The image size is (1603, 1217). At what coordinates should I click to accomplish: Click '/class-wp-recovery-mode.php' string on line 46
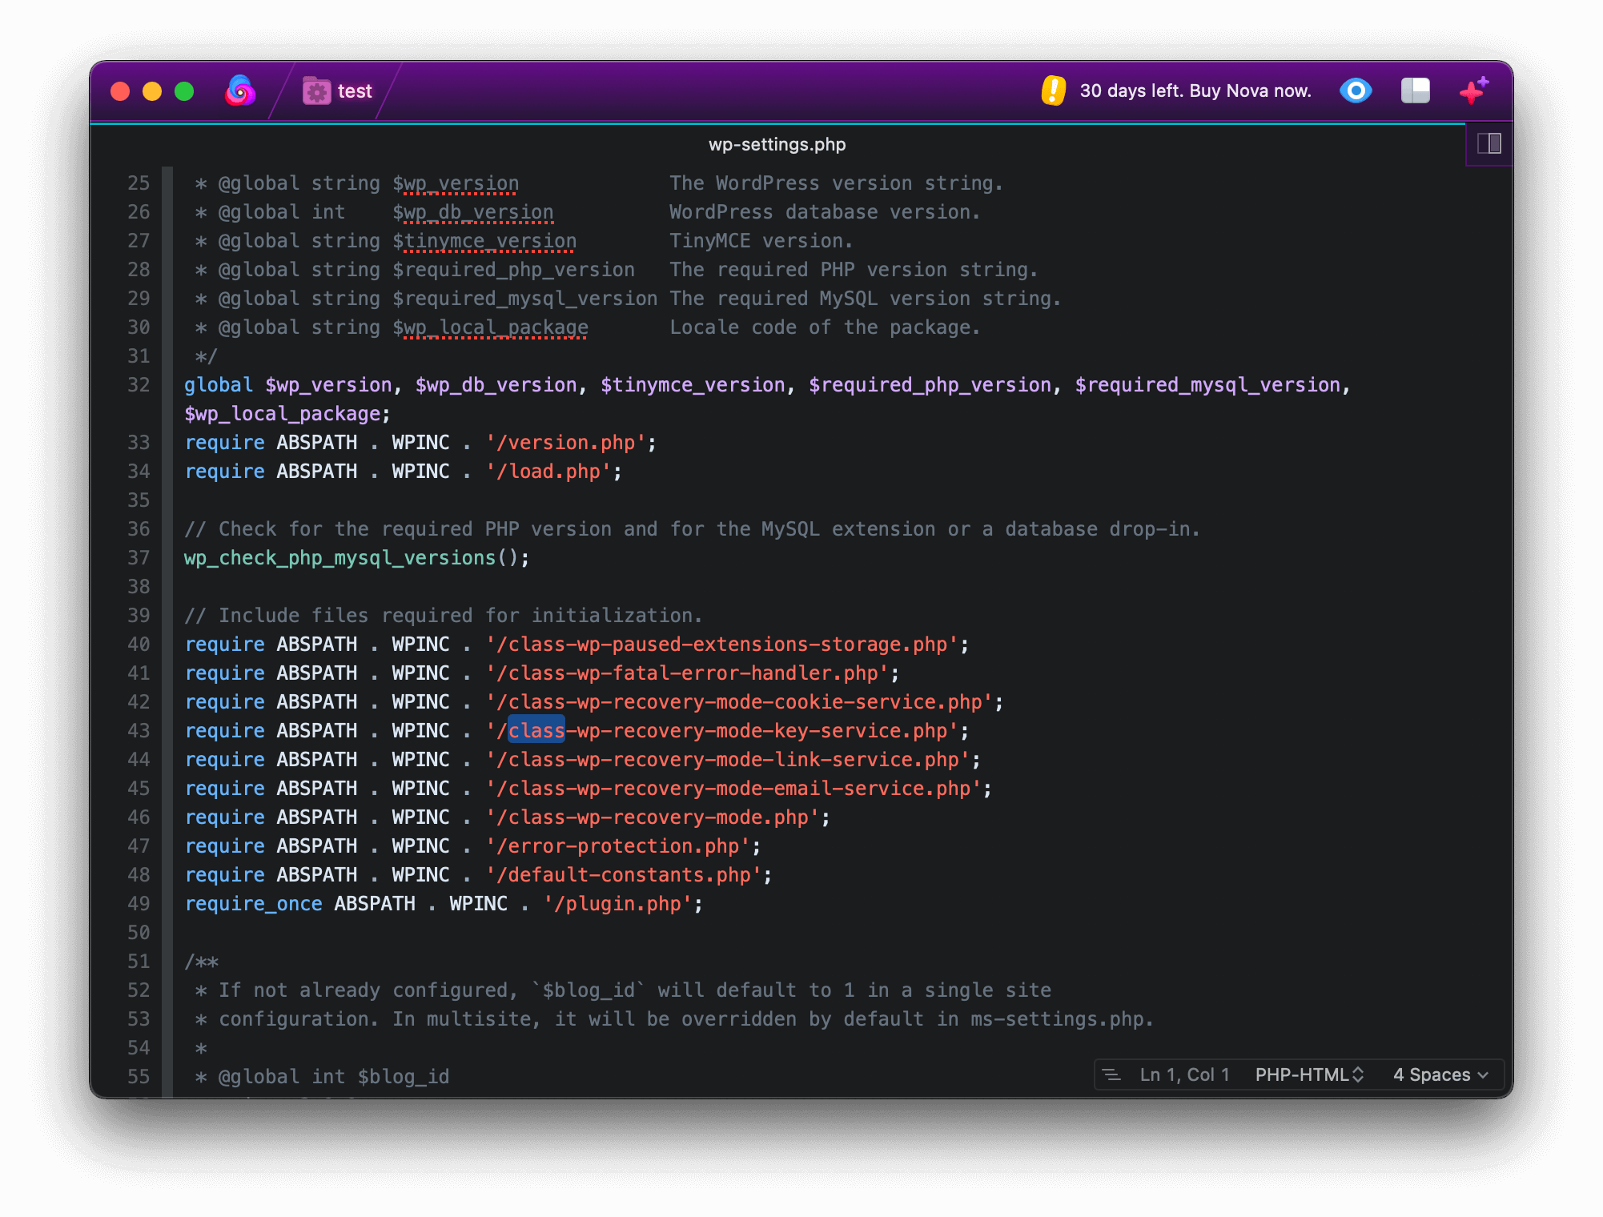(x=652, y=817)
